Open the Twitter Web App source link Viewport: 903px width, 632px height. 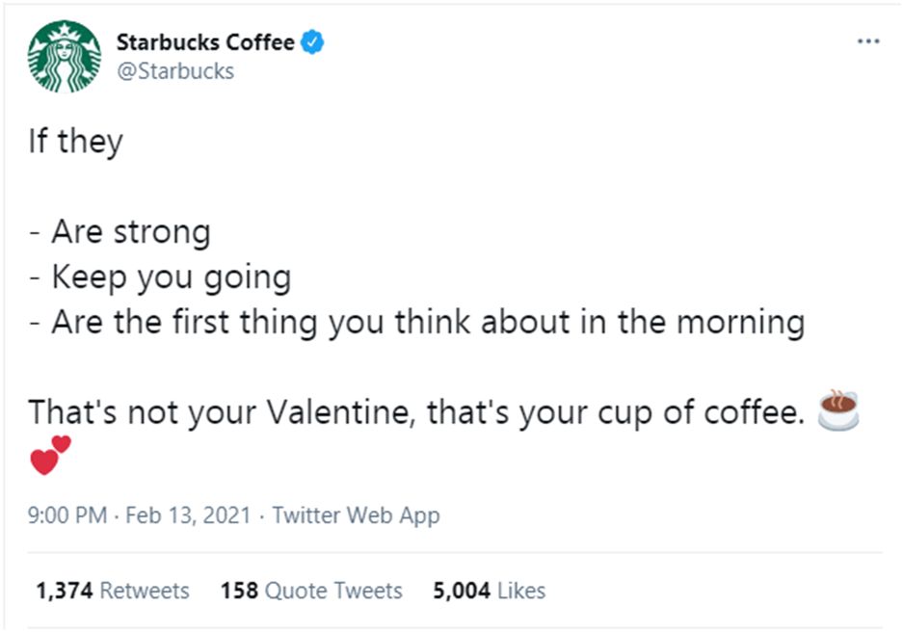coord(356,515)
